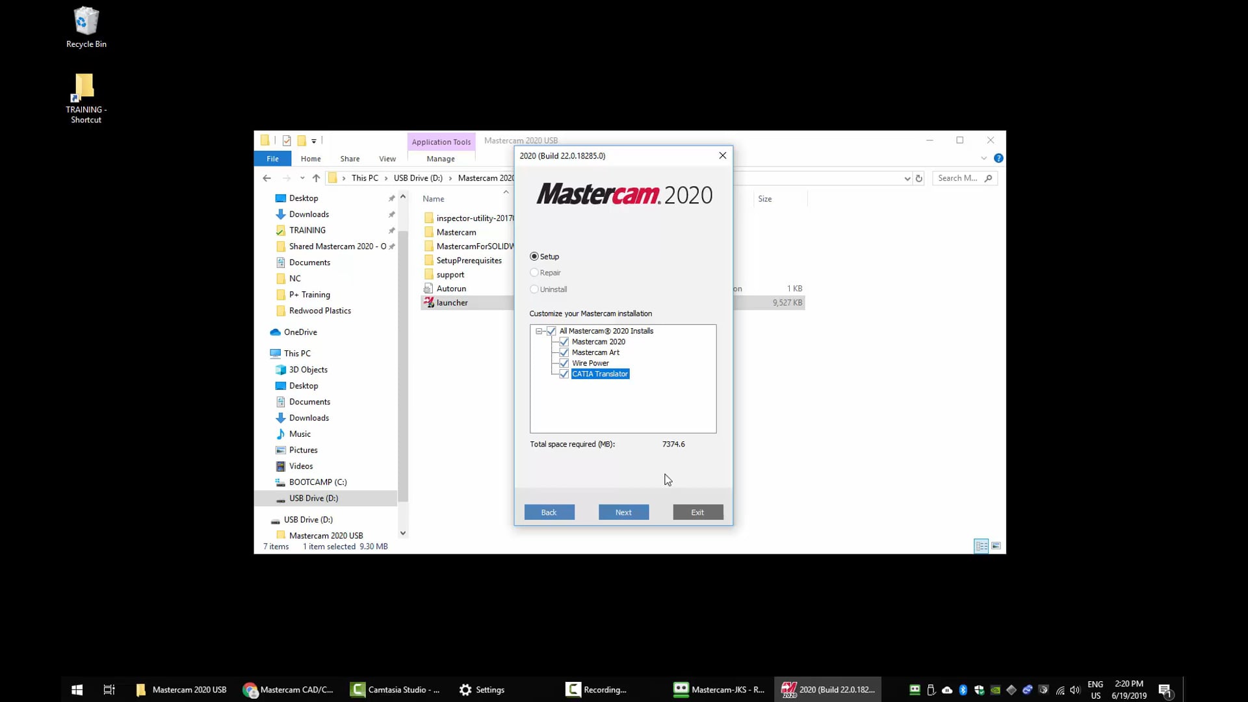The height and width of the screenshot is (702, 1248).
Task: Open the Manage ribbon tab
Action: click(x=441, y=159)
